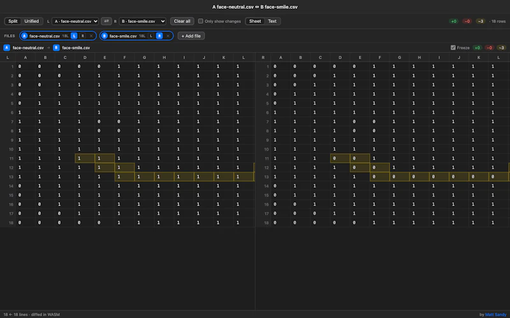
Task: Select highlighted cell D11 in left sheet
Action: pyautogui.click(x=85, y=158)
